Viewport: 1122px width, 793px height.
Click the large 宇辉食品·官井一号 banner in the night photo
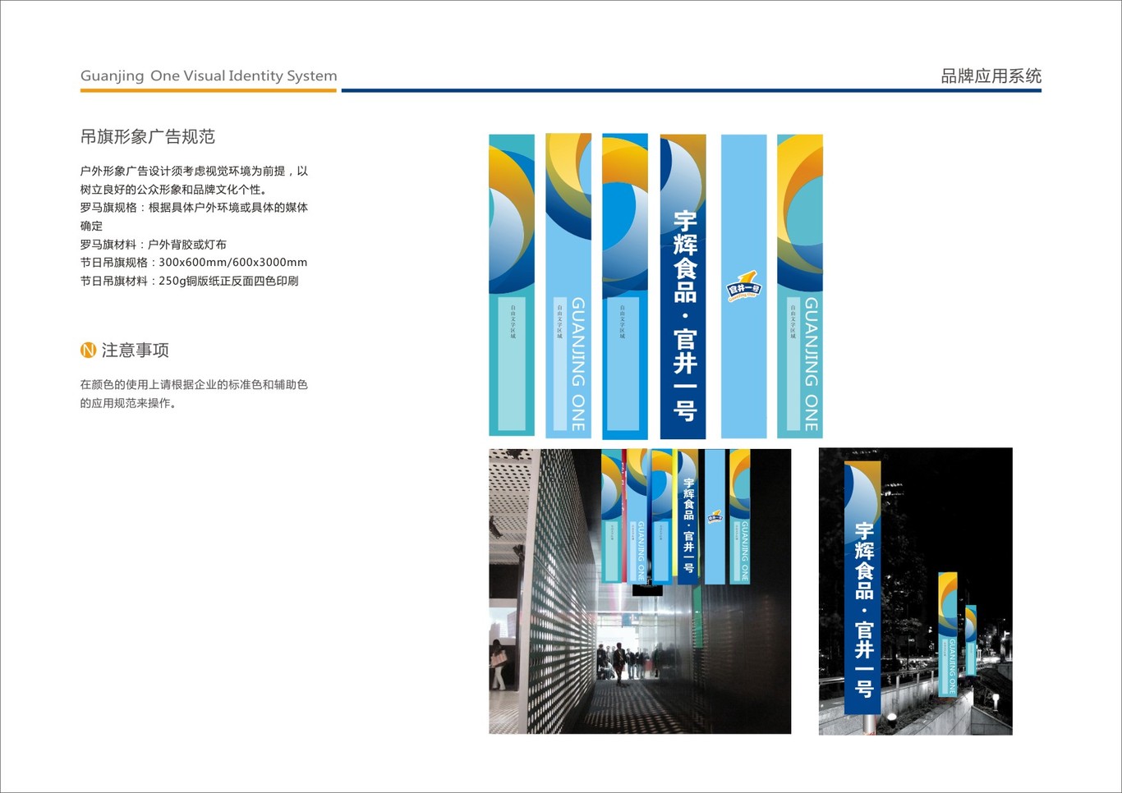[x=862, y=588]
